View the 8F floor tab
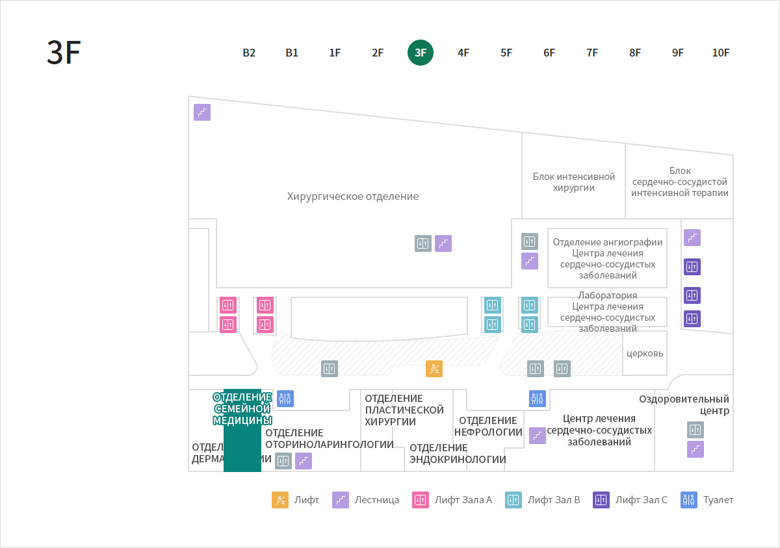This screenshot has width=780, height=548. tap(635, 53)
